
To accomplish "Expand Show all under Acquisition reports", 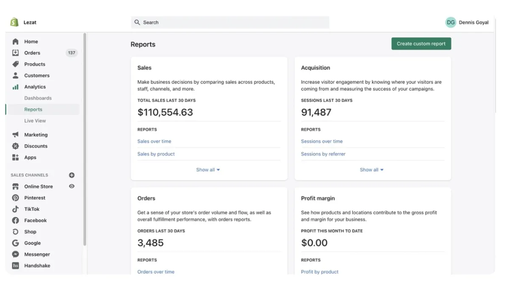I will coord(372,170).
